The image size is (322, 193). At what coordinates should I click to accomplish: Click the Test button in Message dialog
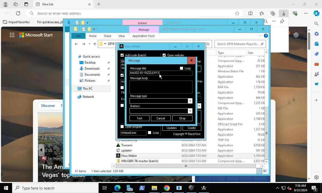pos(139,118)
